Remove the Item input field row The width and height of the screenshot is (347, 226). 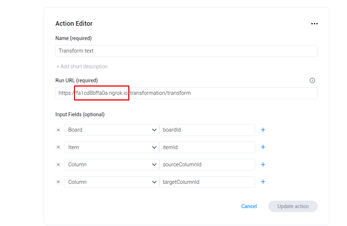click(58, 147)
